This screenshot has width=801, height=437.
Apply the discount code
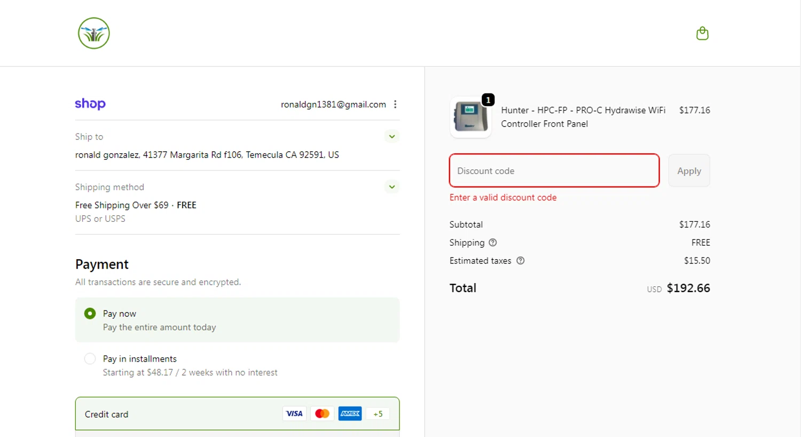(x=689, y=170)
